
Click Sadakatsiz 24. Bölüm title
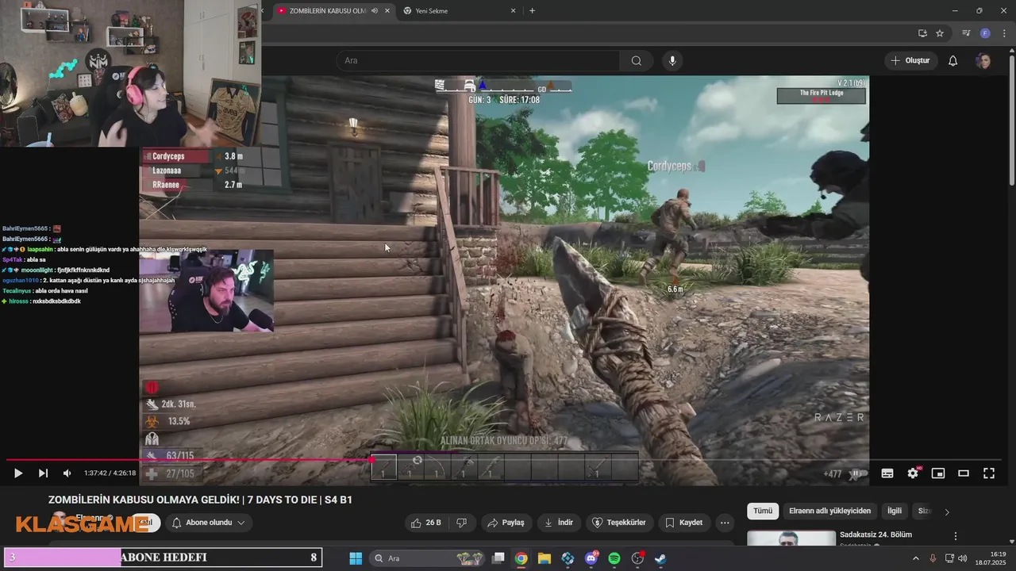tap(876, 535)
